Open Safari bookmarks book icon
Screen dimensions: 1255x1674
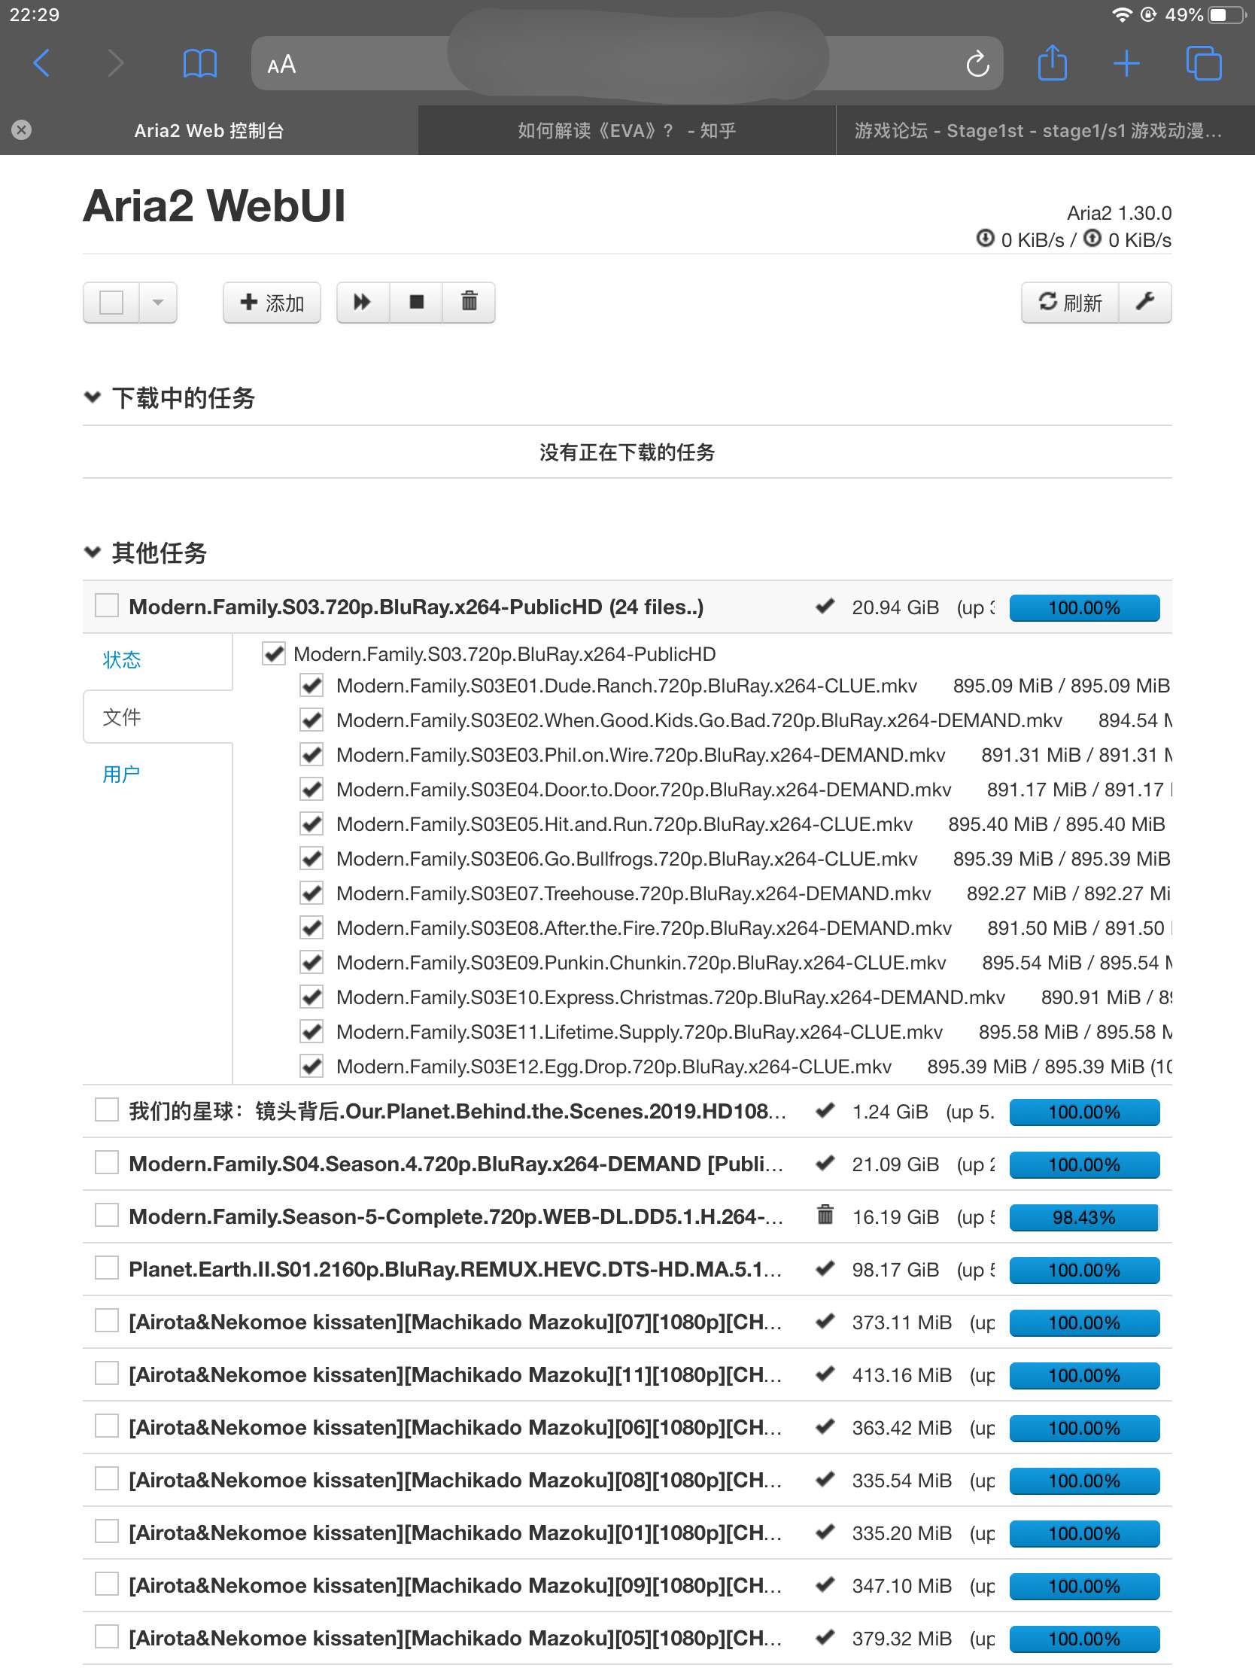[199, 63]
